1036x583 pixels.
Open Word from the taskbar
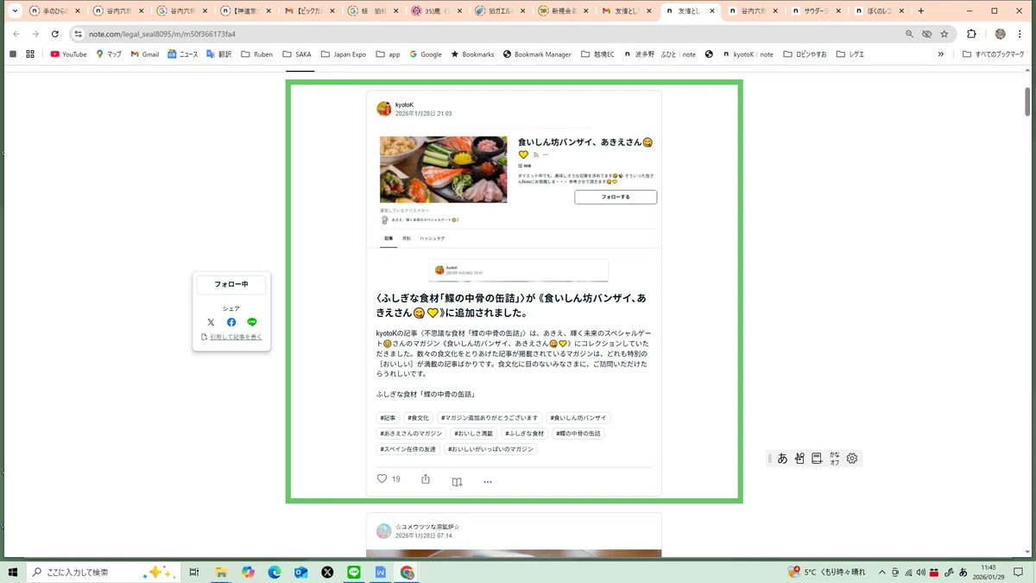[x=380, y=572]
